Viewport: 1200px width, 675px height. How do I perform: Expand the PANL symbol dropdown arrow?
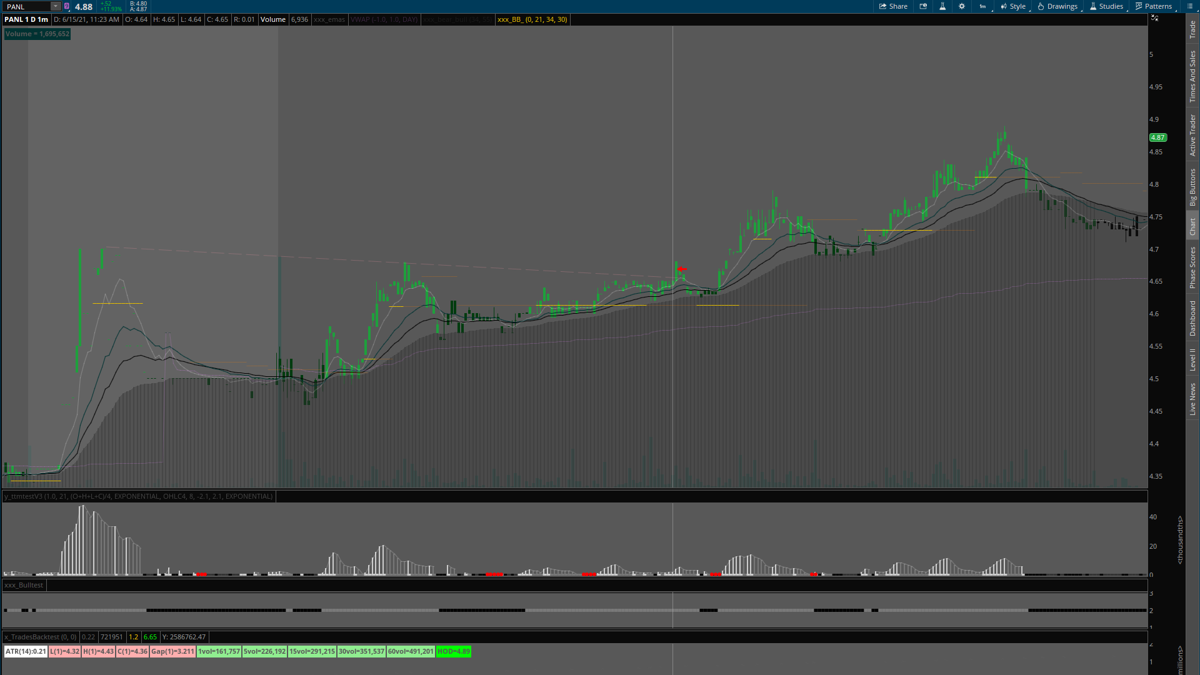pyautogui.click(x=56, y=6)
